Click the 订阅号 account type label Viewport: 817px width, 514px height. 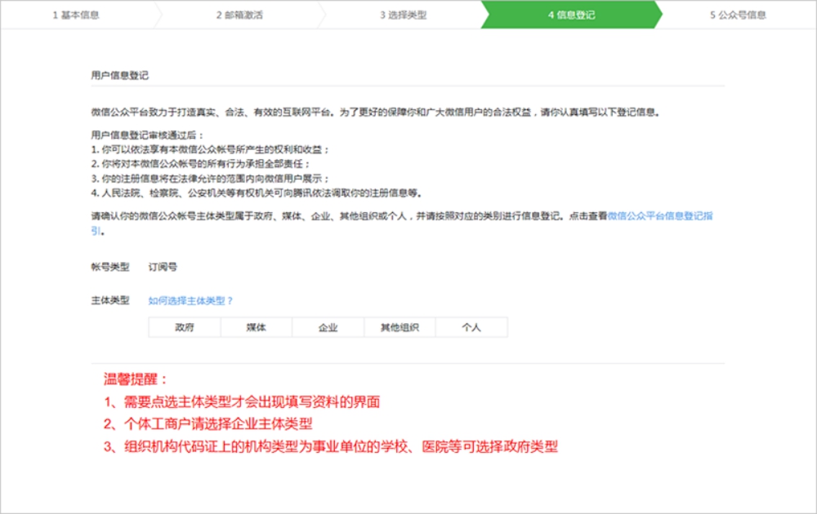[x=164, y=265]
